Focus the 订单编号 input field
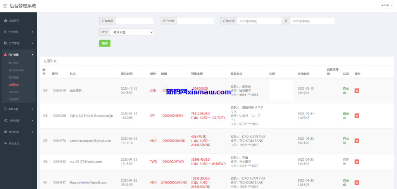Image resolution: width=397 pixels, height=189 pixels. pyautogui.click(x=135, y=21)
